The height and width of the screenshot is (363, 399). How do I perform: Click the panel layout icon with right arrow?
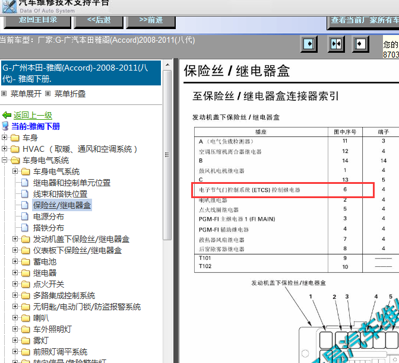(309, 44)
